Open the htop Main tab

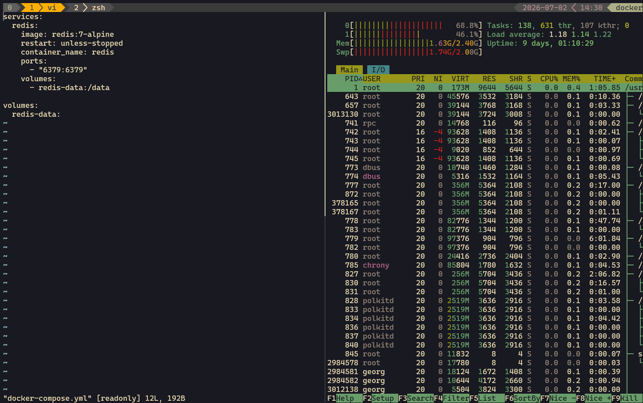pyautogui.click(x=349, y=70)
